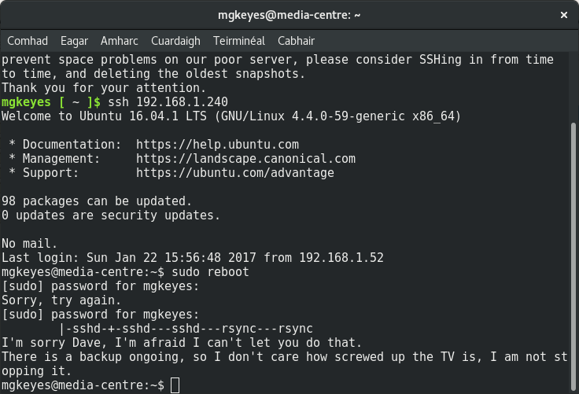Screen dimensions: 579x394
Task: Click the sshd rsync process tree line
Action: pyautogui.click(x=186, y=329)
